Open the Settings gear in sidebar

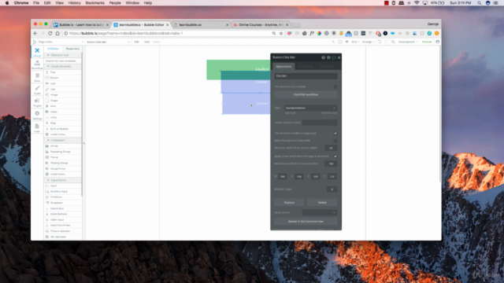(37, 116)
